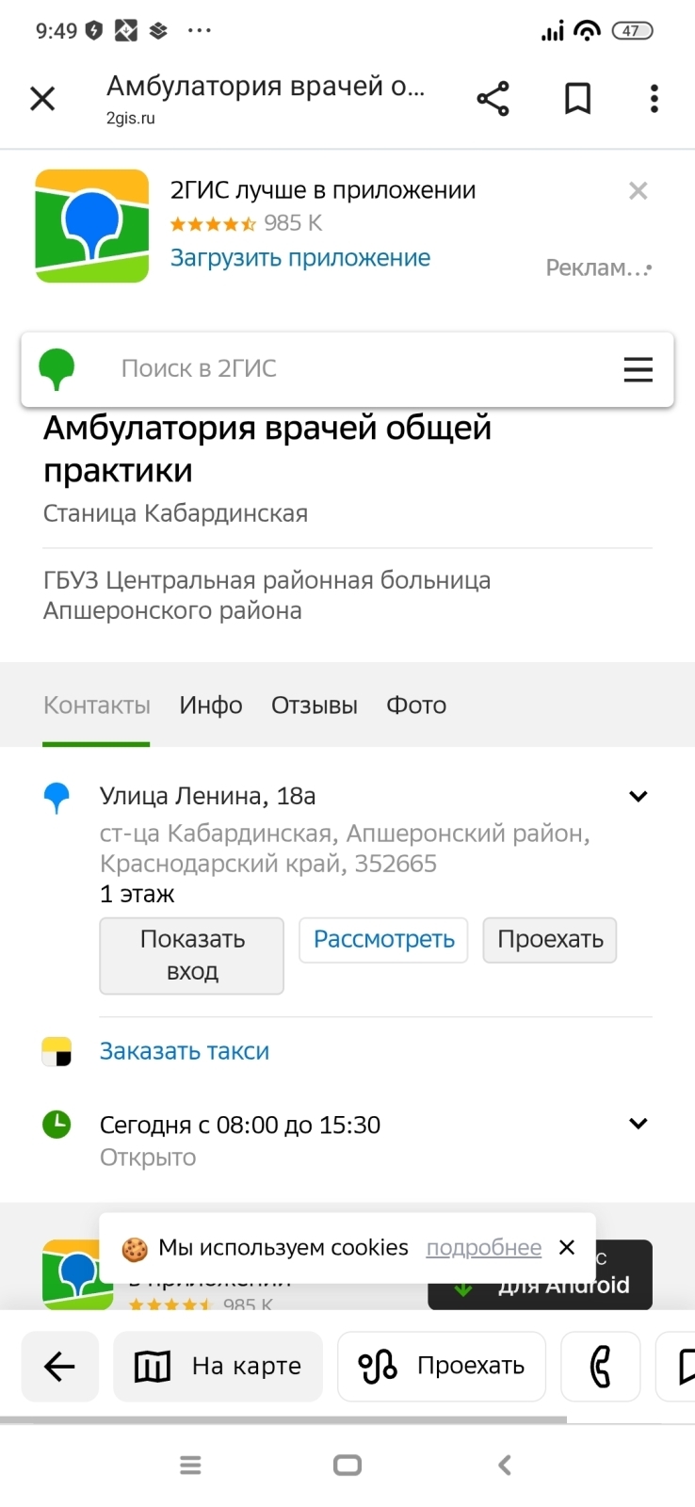Expand the opening hours schedule
Viewport: 695px width, 1507px height.
coord(638,1124)
